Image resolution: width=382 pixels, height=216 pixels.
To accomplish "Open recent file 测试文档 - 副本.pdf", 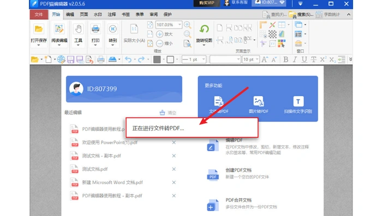I will click(102, 156).
